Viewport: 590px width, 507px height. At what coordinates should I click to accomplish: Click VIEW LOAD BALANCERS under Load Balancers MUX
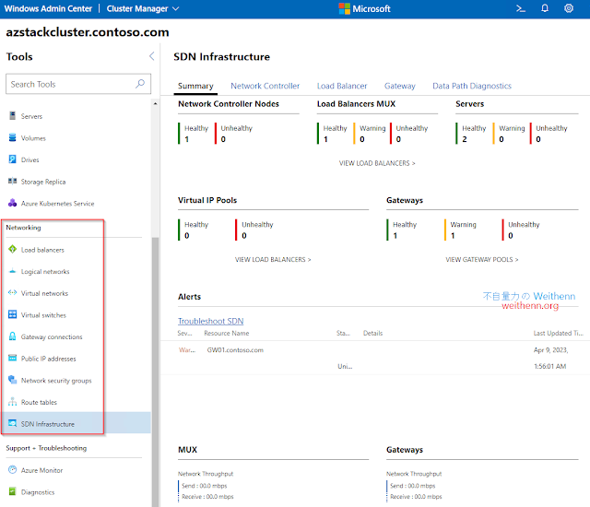click(x=377, y=163)
